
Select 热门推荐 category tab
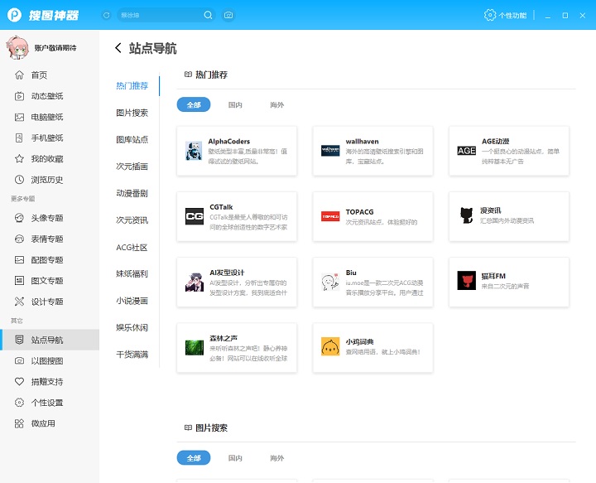(x=132, y=86)
